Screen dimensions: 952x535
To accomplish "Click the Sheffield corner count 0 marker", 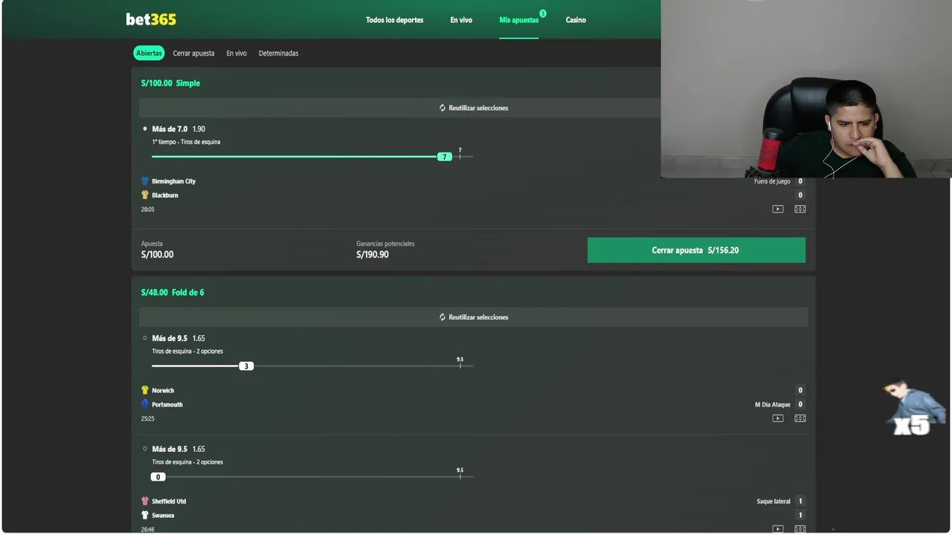I will (x=158, y=477).
